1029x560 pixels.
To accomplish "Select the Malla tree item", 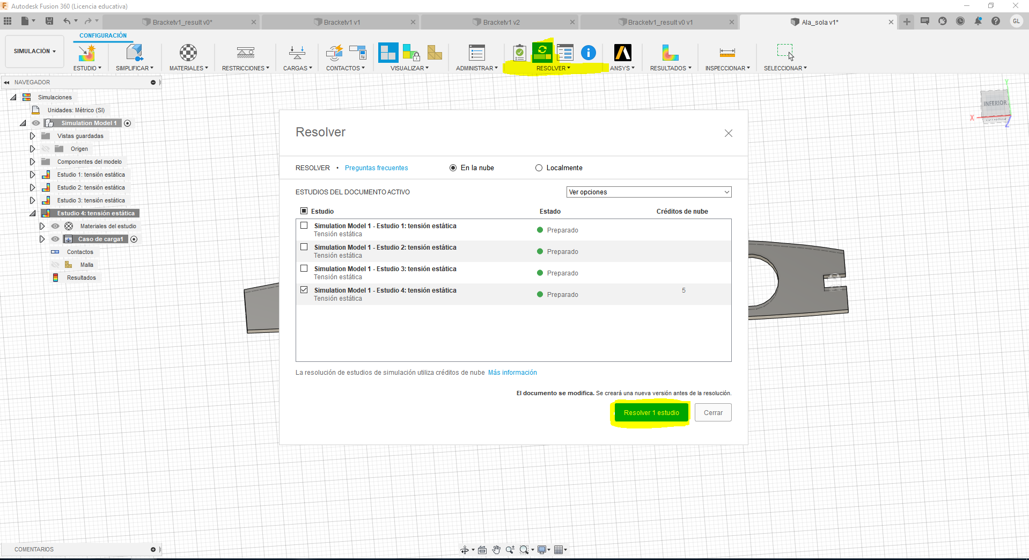I will 87,265.
